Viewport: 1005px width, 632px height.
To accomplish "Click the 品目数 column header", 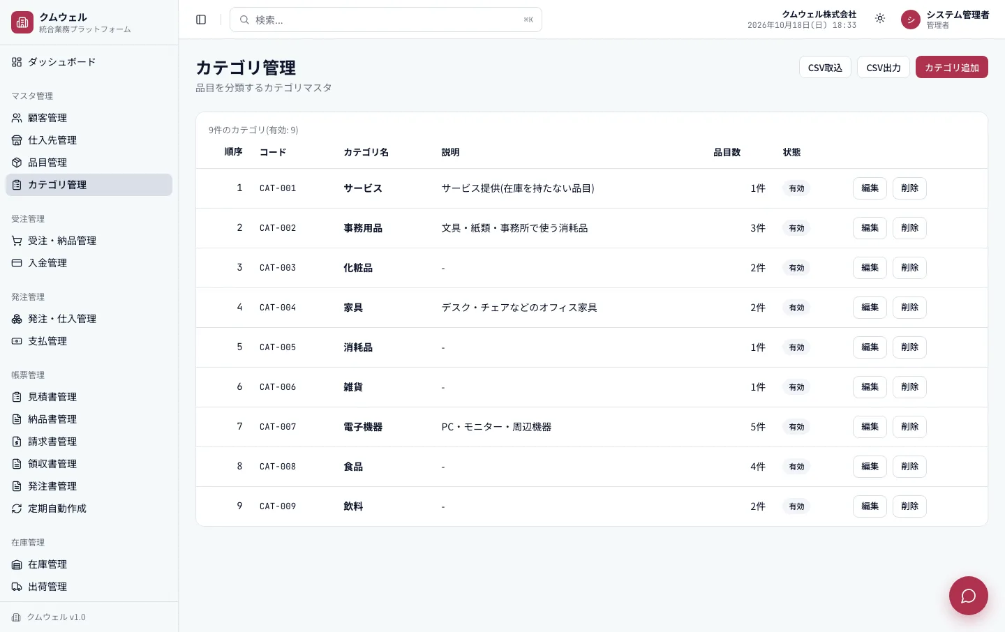I will (x=727, y=152).
